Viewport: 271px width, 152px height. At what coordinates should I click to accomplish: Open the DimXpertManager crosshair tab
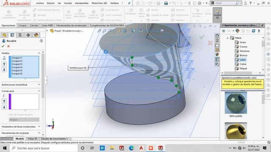click(28, 35)
